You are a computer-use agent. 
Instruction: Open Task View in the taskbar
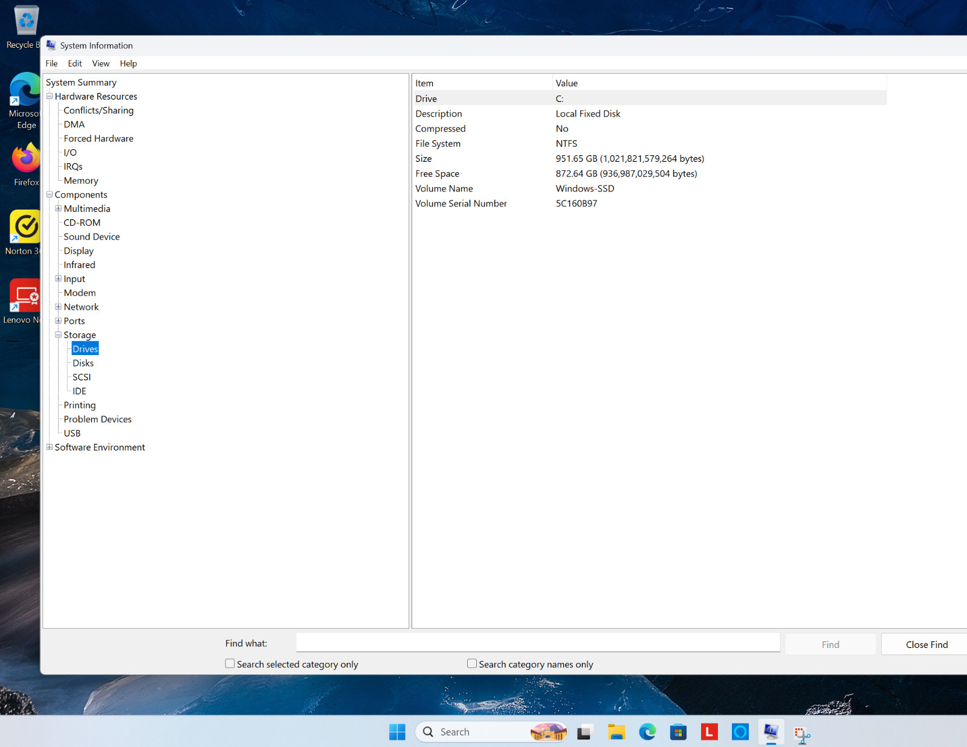coord(584,732)
